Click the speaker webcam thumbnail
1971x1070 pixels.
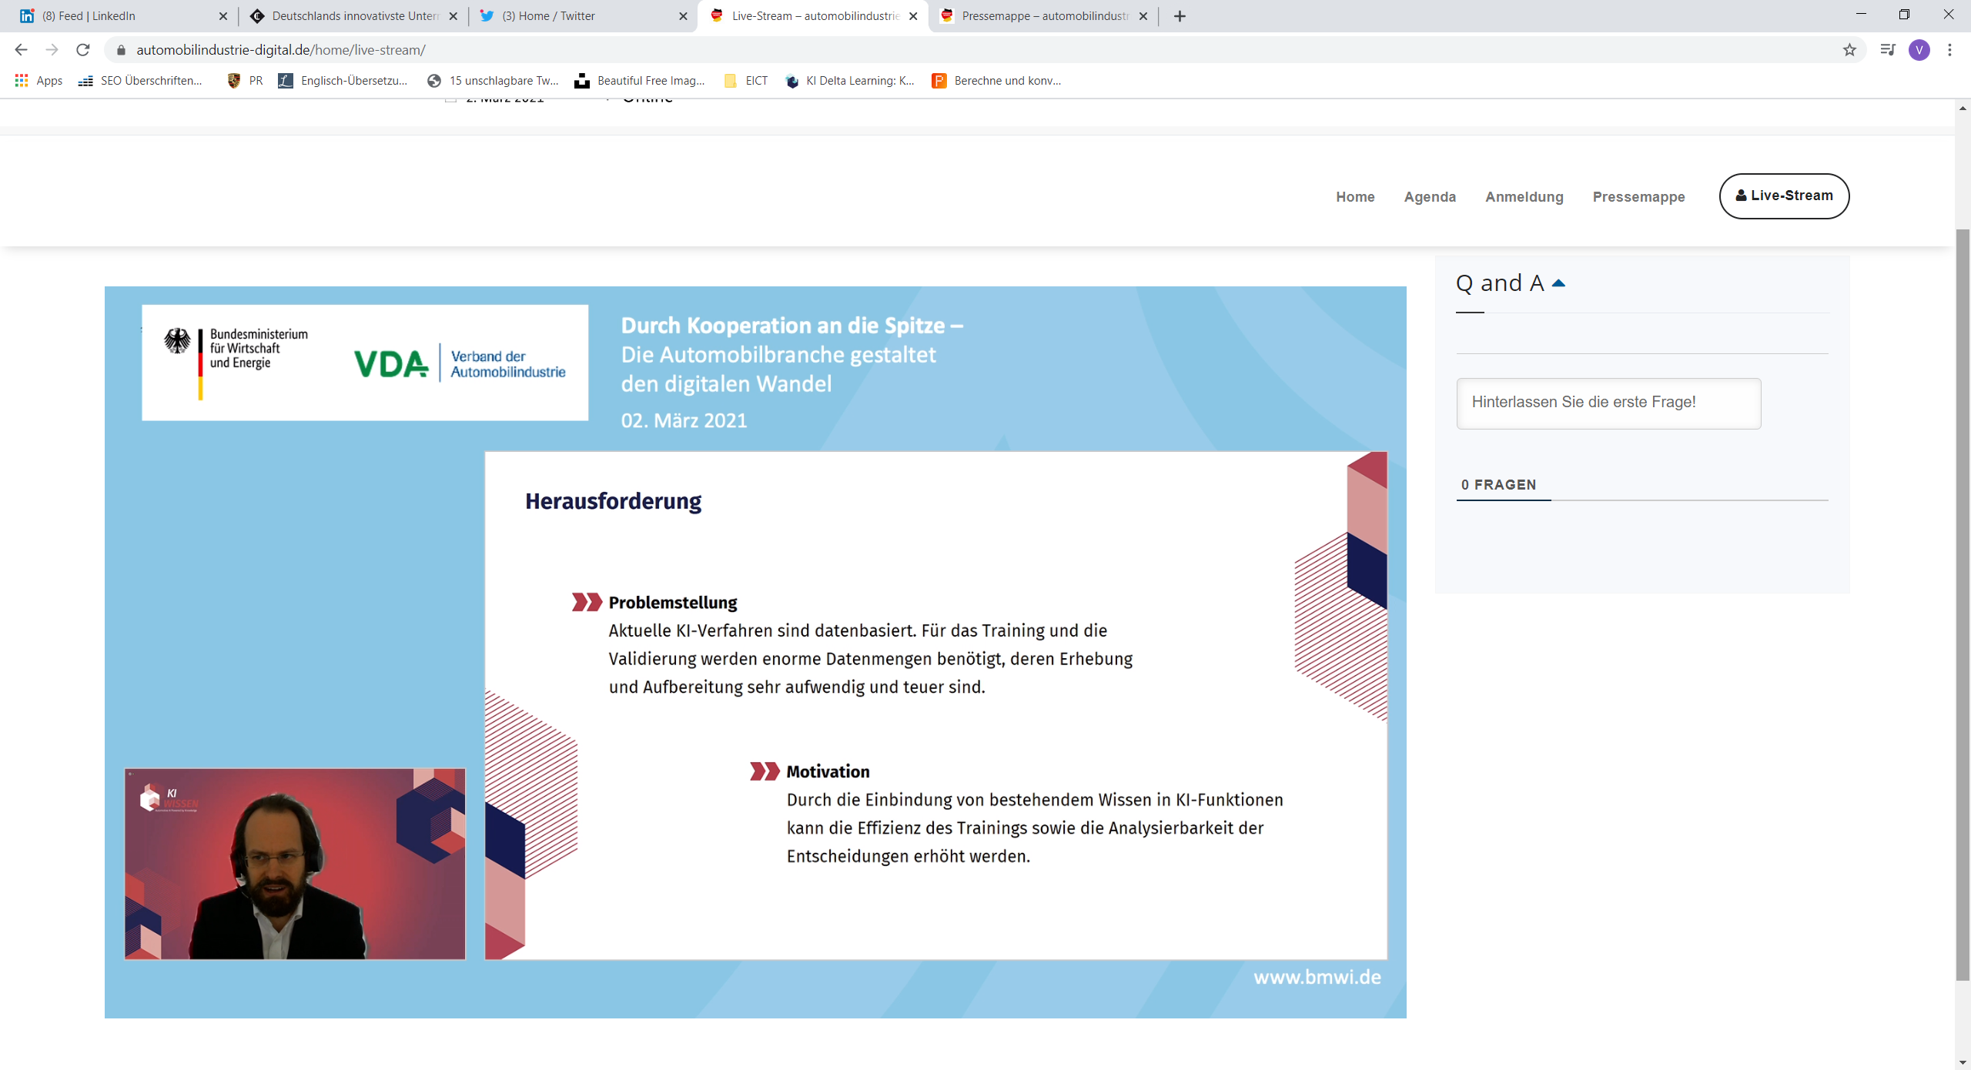tap(295, 864)
